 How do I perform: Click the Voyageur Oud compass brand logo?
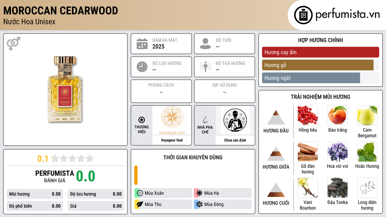pyautogui.click(x=172, y=121)
